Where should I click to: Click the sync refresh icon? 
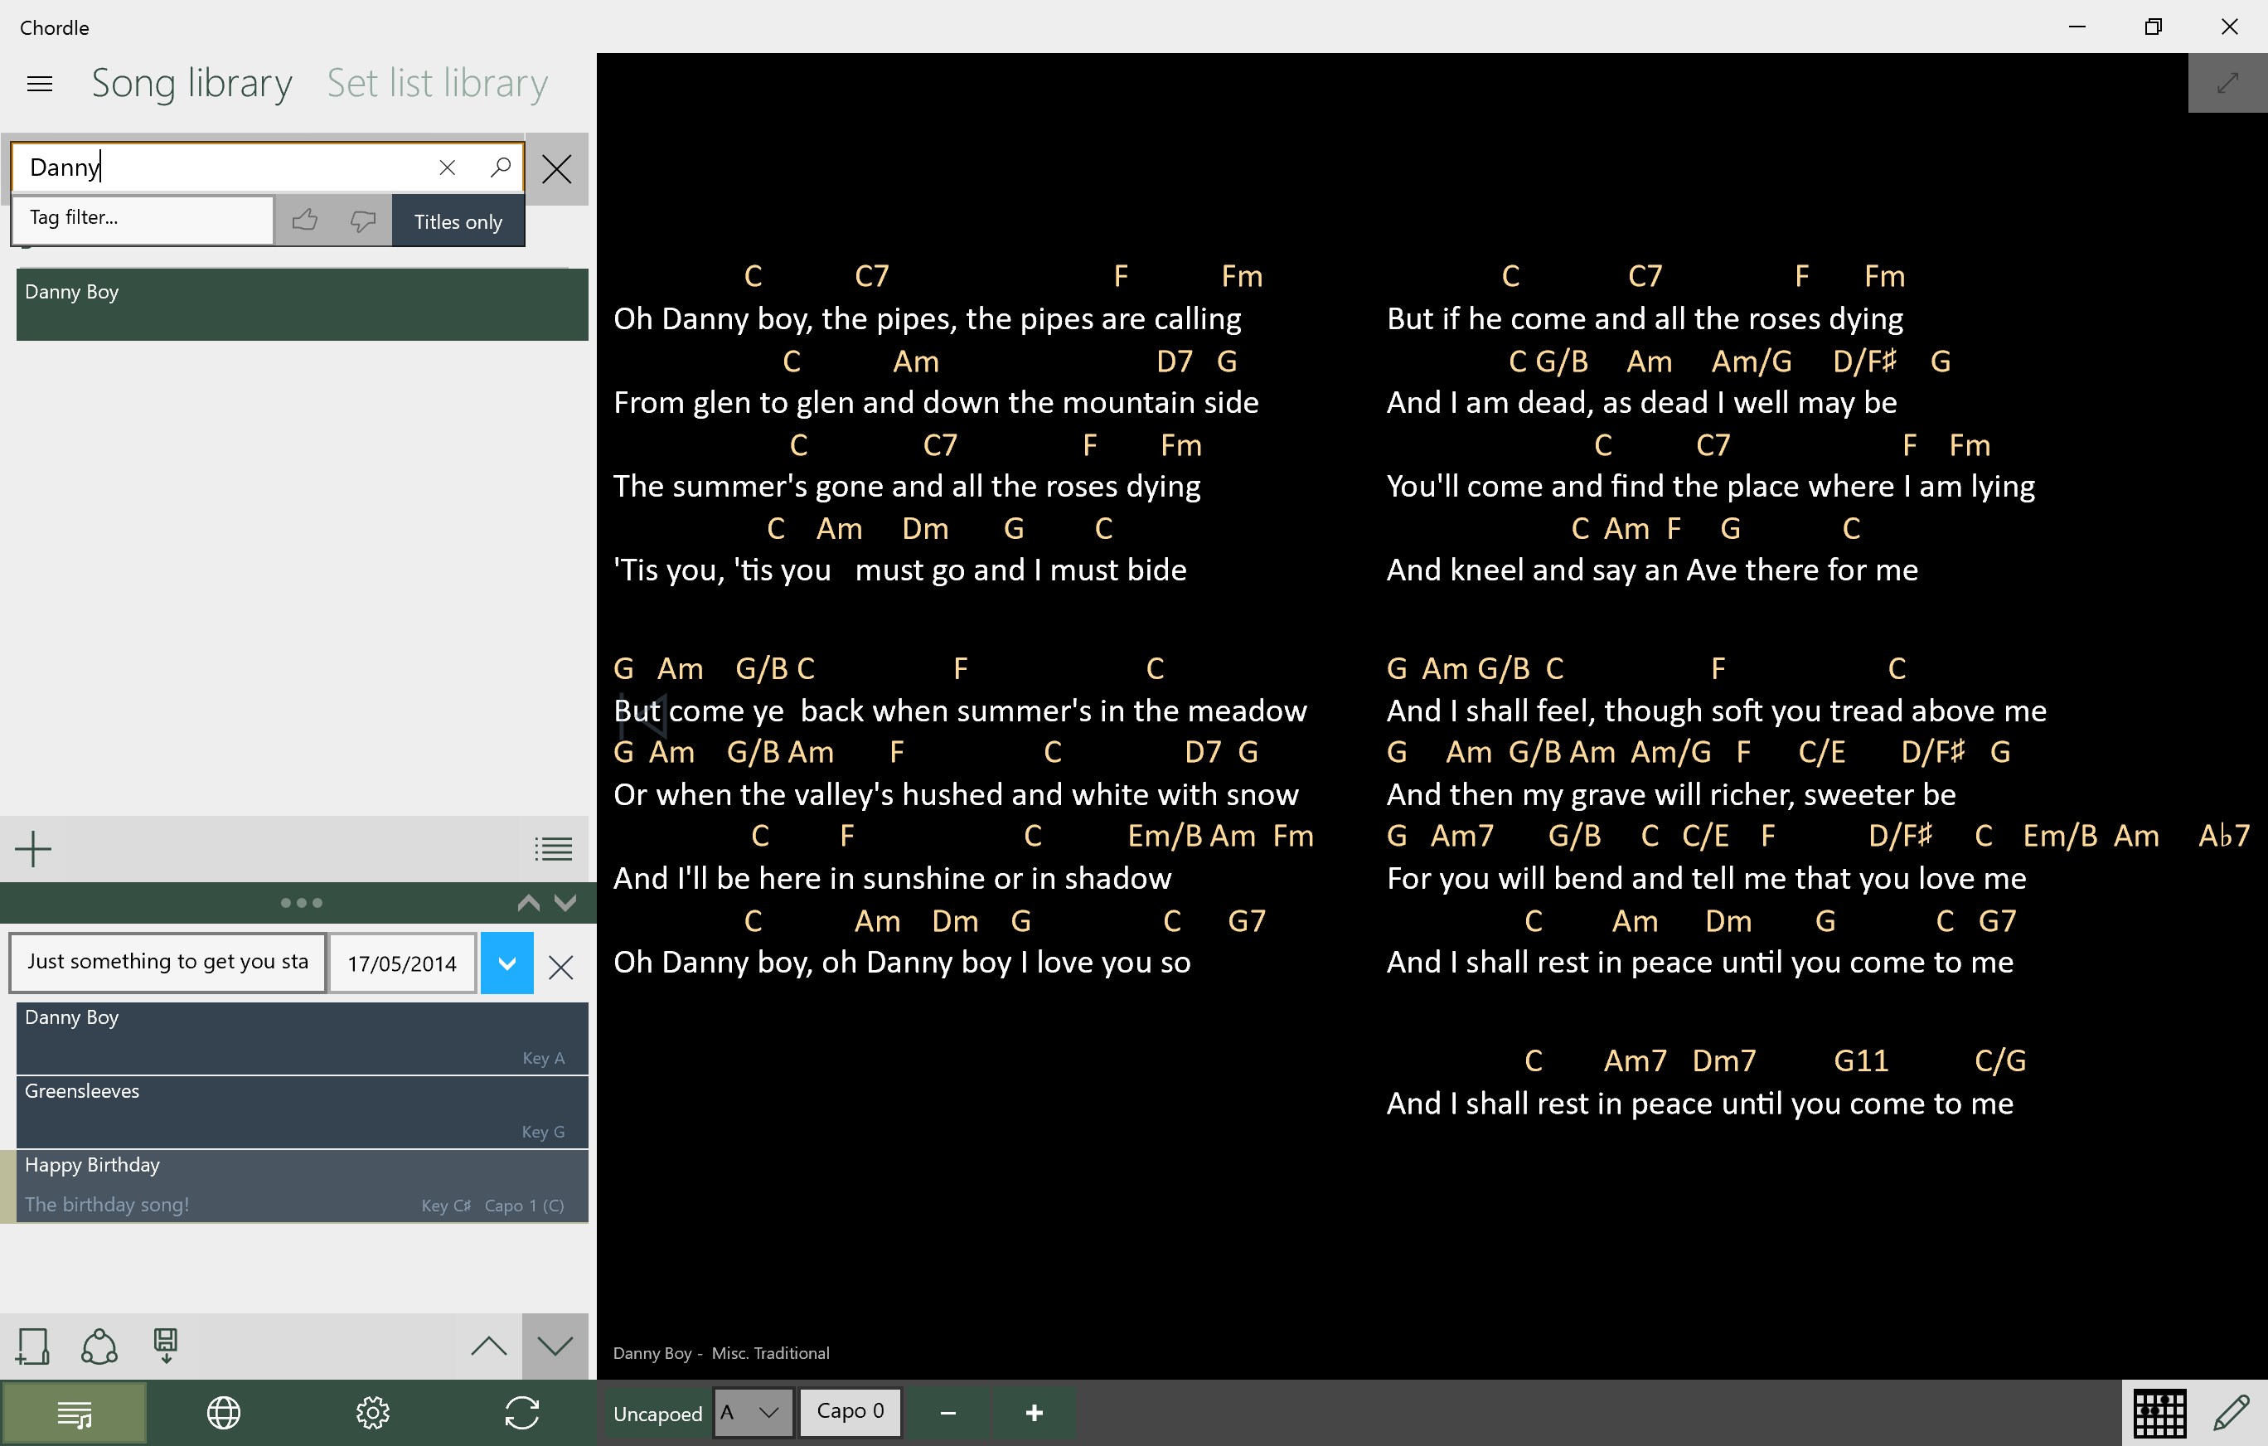click(x=521, y=1413)
